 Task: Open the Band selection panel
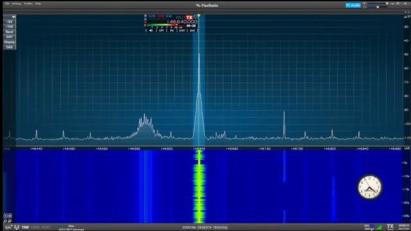pos(10,31)
